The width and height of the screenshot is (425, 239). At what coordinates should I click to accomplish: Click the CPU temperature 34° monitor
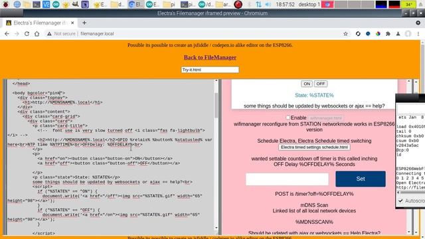tap(409, 4)
